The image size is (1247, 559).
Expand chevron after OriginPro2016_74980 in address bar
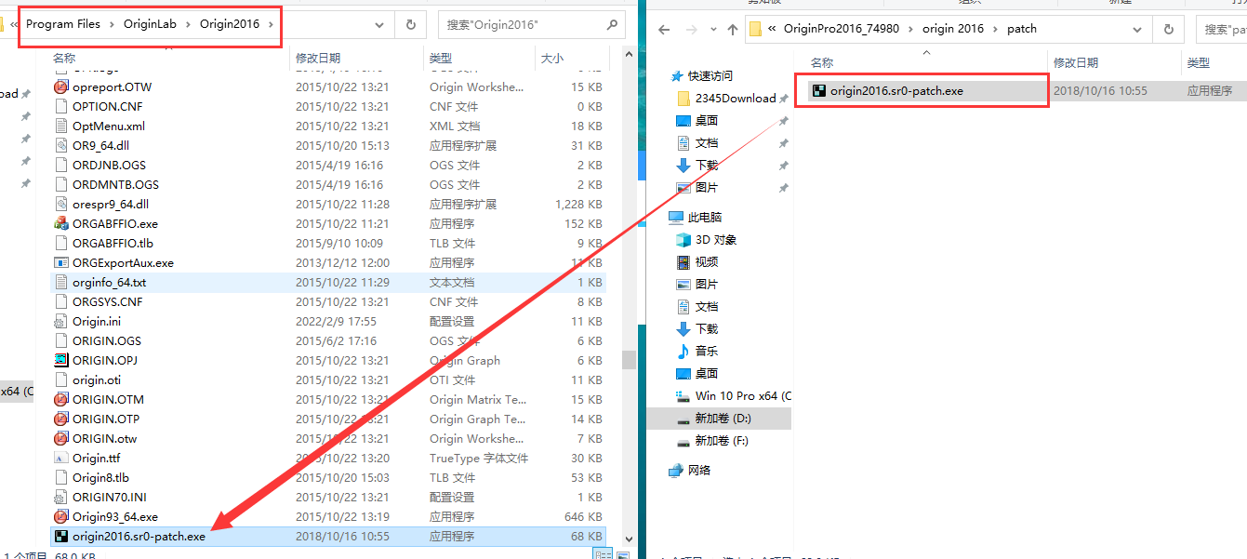pos(911,29)
